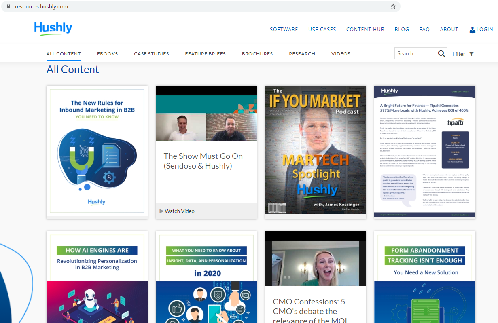Open Form Abandonment Tracking Isn't Enough card
This screenshot has width=498, height=323.
(x=425, y=277)
